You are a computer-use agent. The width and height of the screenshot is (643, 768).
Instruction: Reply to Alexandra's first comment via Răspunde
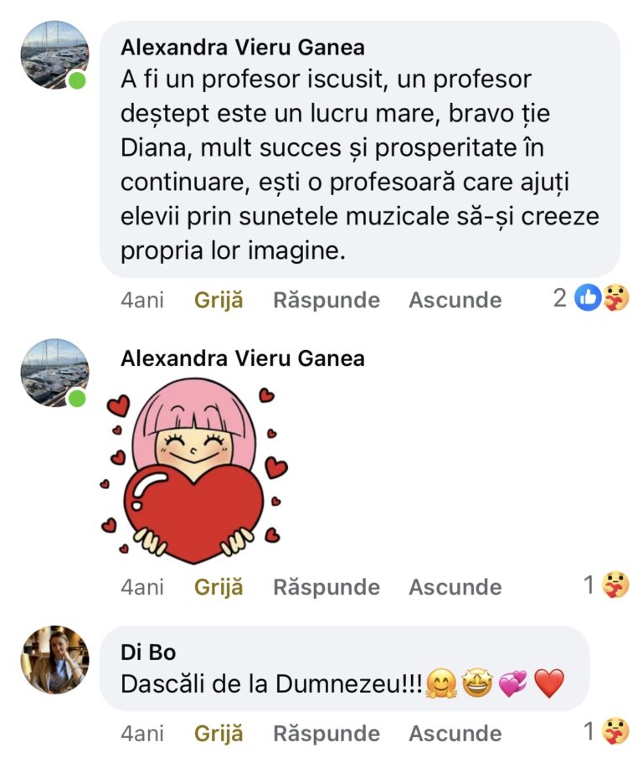tap(327, 300)
